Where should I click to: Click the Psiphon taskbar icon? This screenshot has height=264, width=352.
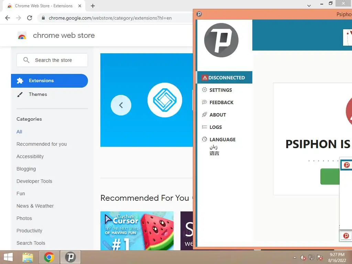pos(70,257)
